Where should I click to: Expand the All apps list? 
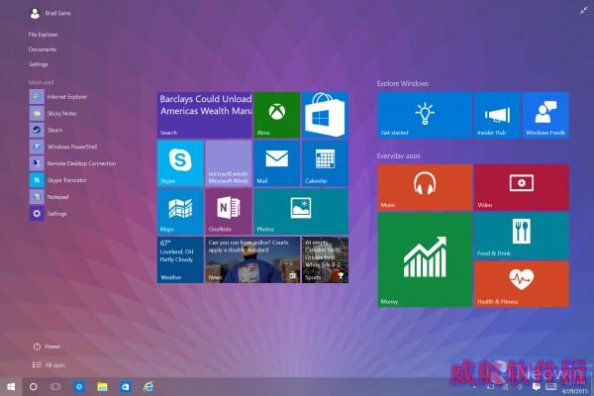(x=49, y=365)
